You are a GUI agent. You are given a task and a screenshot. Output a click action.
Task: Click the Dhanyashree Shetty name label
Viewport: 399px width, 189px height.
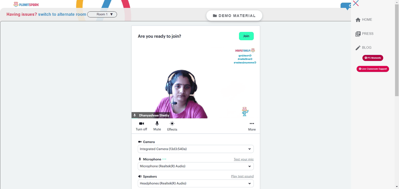(154, 115)
